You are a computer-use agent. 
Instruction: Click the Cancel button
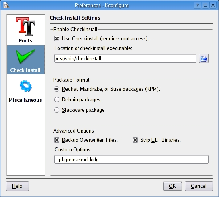tap(199, 186)
